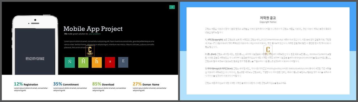Select the red square icon with letter a

coord(110,63)
